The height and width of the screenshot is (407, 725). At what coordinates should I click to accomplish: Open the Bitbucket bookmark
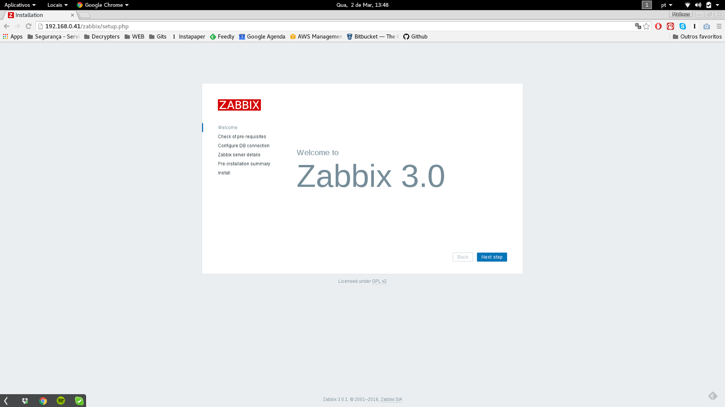[x=372, y=37]
